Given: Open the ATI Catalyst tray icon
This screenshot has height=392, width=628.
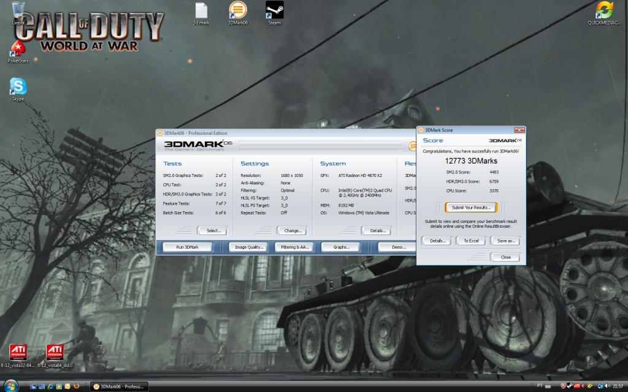Looking at the screenshot, I should pos(576,386).
